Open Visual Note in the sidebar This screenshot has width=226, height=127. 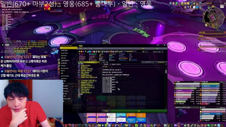[64, 53]
